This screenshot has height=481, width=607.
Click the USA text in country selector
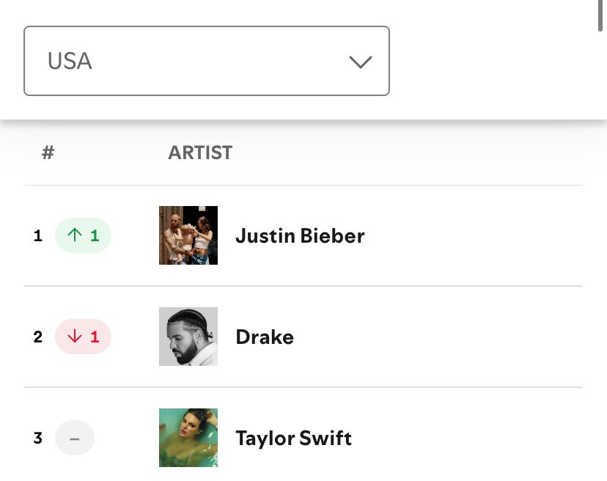point(70,61)
